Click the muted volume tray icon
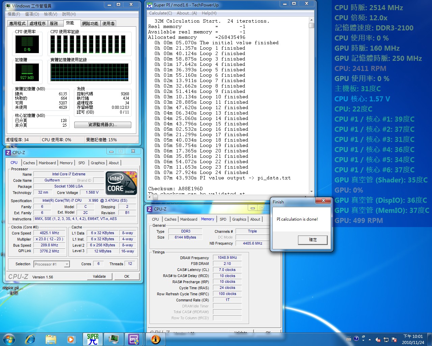 point(378,340)
